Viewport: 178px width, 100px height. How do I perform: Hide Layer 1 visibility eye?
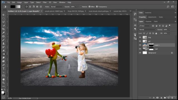140,45
